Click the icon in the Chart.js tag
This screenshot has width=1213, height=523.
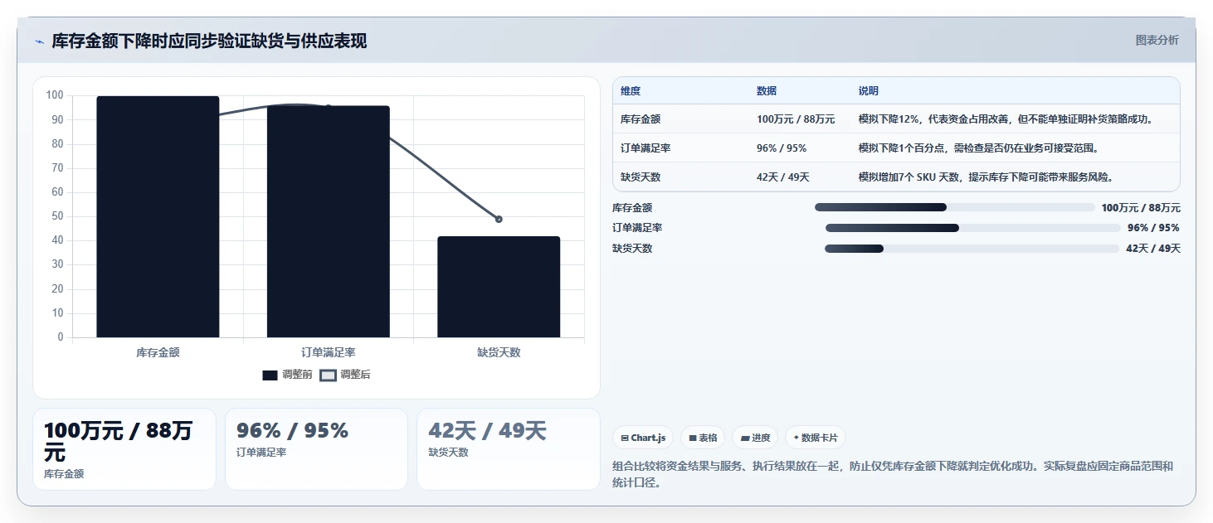point(625,438)
